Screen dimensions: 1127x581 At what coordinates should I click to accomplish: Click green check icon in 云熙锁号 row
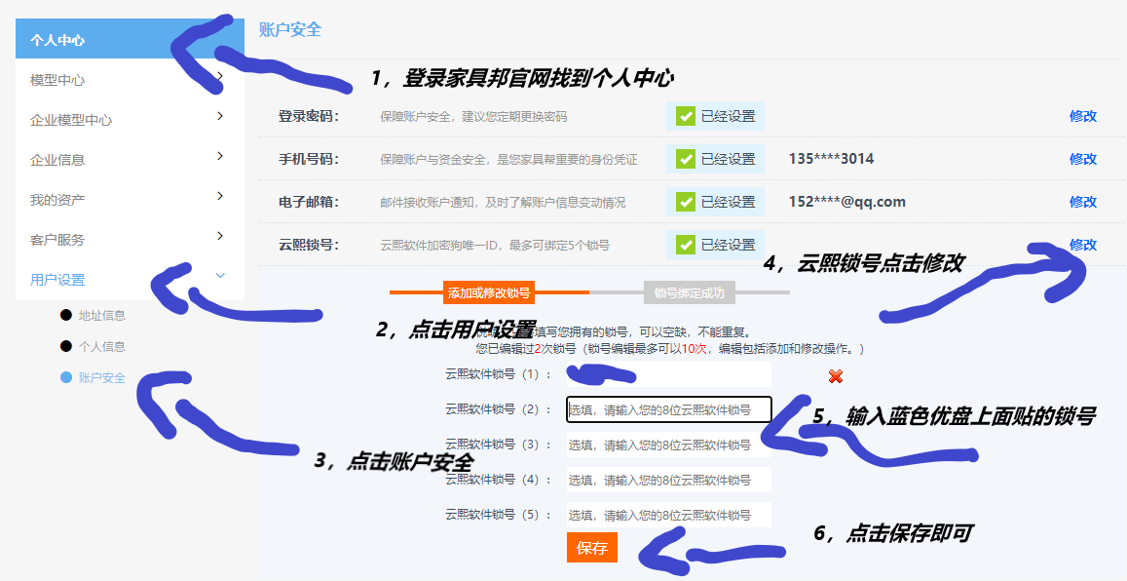(x=686, y=245)
